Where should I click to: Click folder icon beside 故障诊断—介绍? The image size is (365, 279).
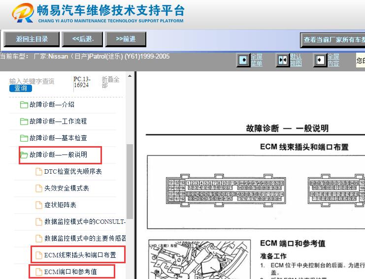coord(24,105)
